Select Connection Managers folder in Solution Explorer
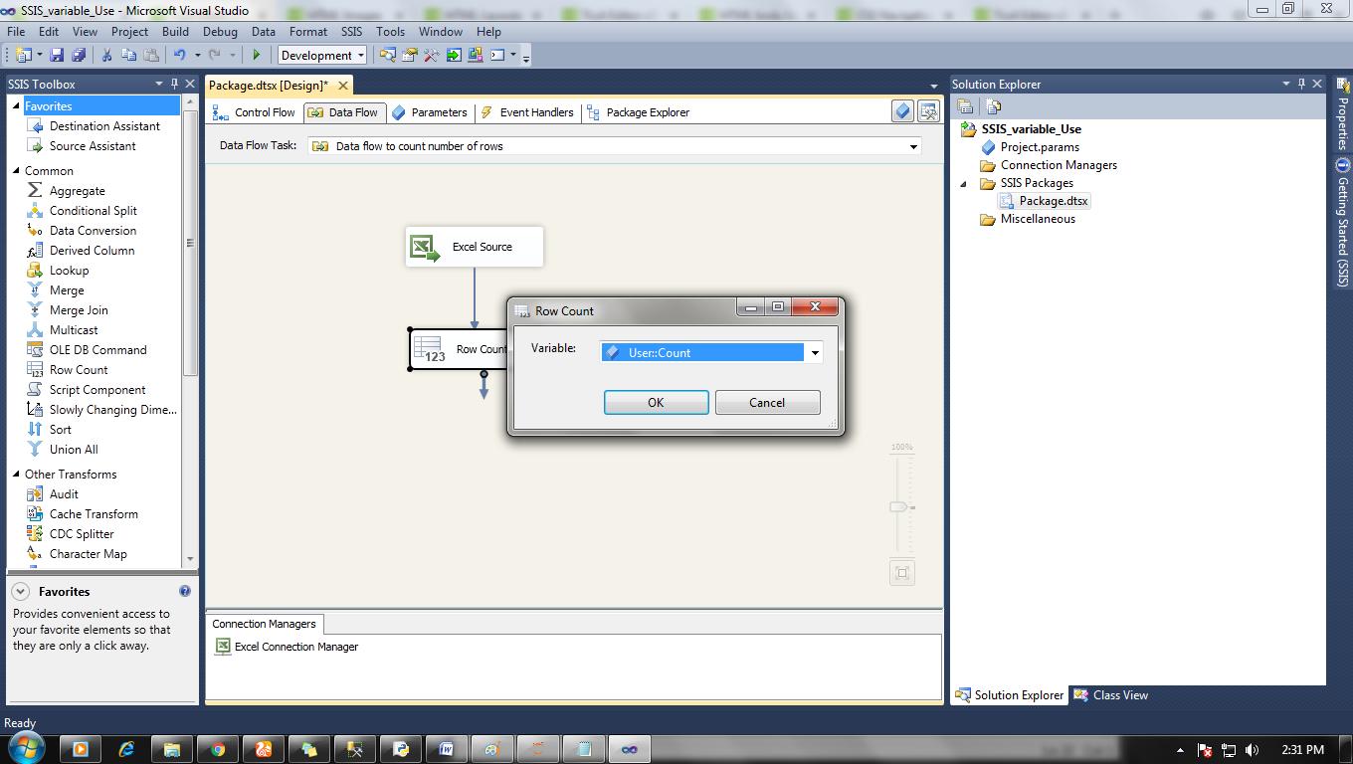Image resolution: width=1353 pixels, height=764 pixels. tap(1049, 165)
